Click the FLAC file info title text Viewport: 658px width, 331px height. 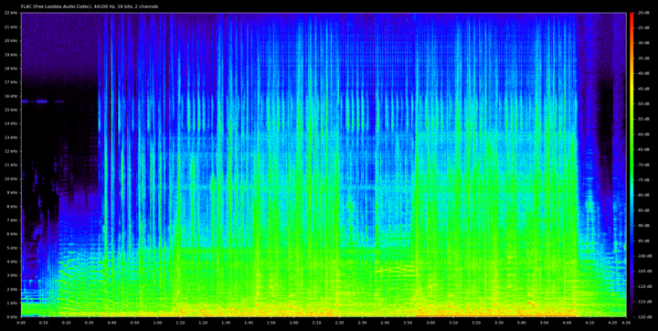point(90,7)
